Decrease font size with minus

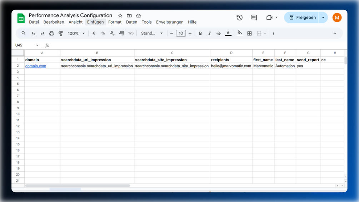[x=171, y=34]
